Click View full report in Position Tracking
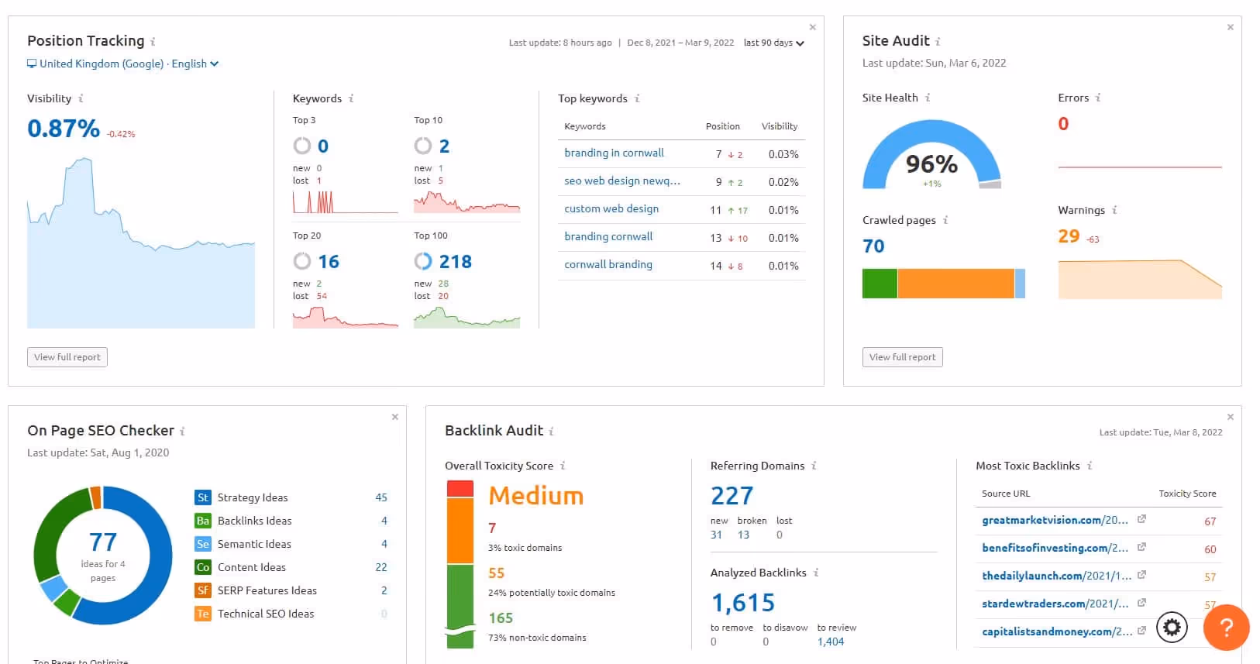Screen dimensions: 1260x664 point(67,357)
